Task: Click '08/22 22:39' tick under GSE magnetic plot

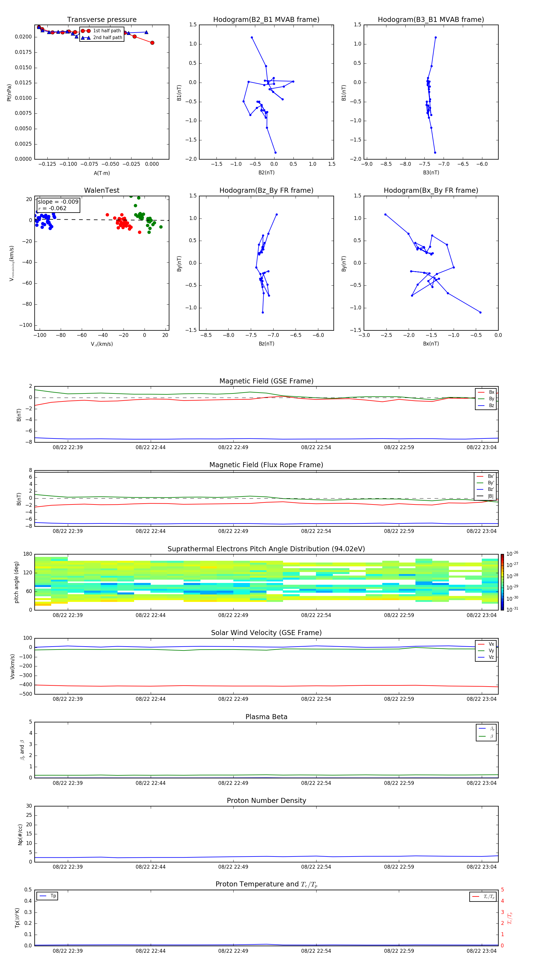Action: tap(68, 448)
